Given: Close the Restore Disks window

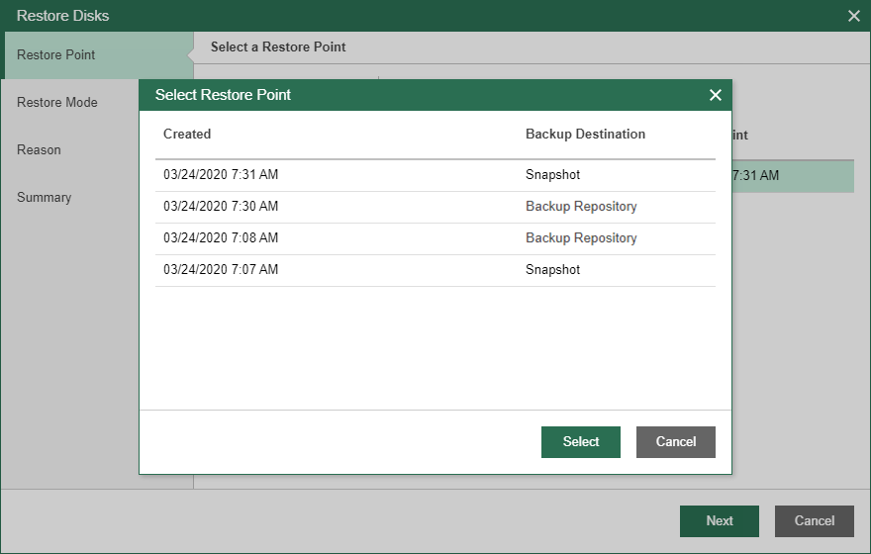Looking at the screenshot, I should click(x=854, y=16).
